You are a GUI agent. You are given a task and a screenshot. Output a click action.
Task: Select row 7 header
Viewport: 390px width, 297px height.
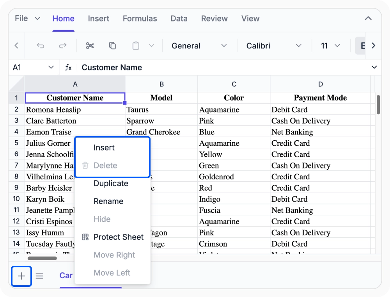tap(16, 165)
